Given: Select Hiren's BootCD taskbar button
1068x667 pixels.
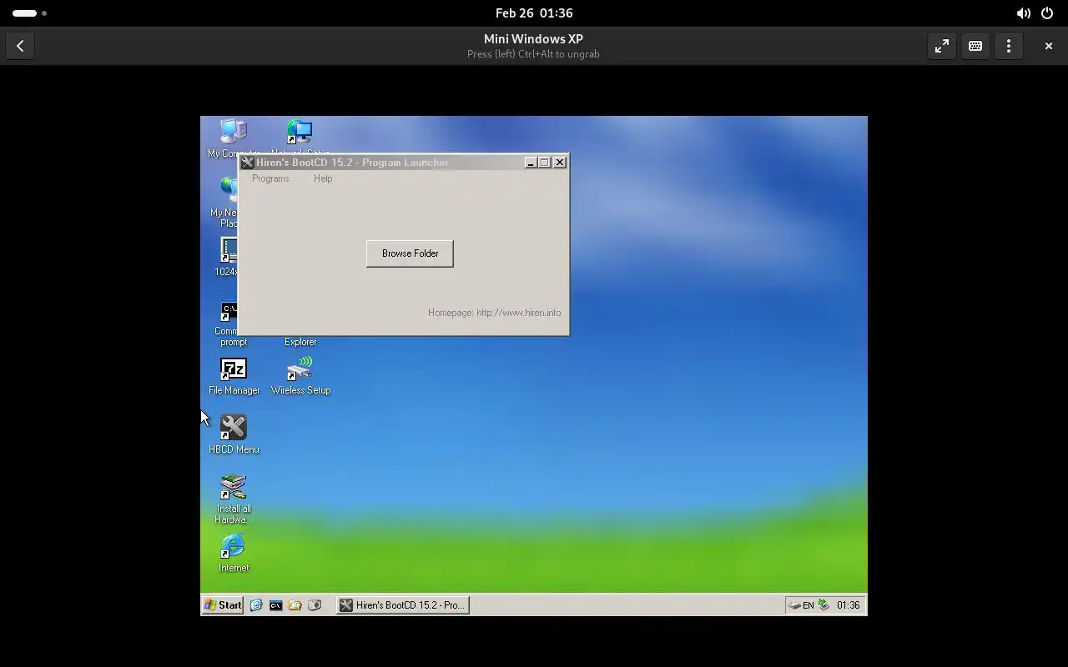Looking at the screenshot, I should [x=402, y=605].
